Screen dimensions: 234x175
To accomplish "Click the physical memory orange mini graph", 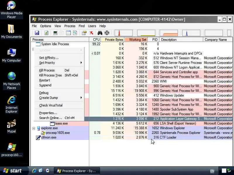I will [x=169, y=33].
